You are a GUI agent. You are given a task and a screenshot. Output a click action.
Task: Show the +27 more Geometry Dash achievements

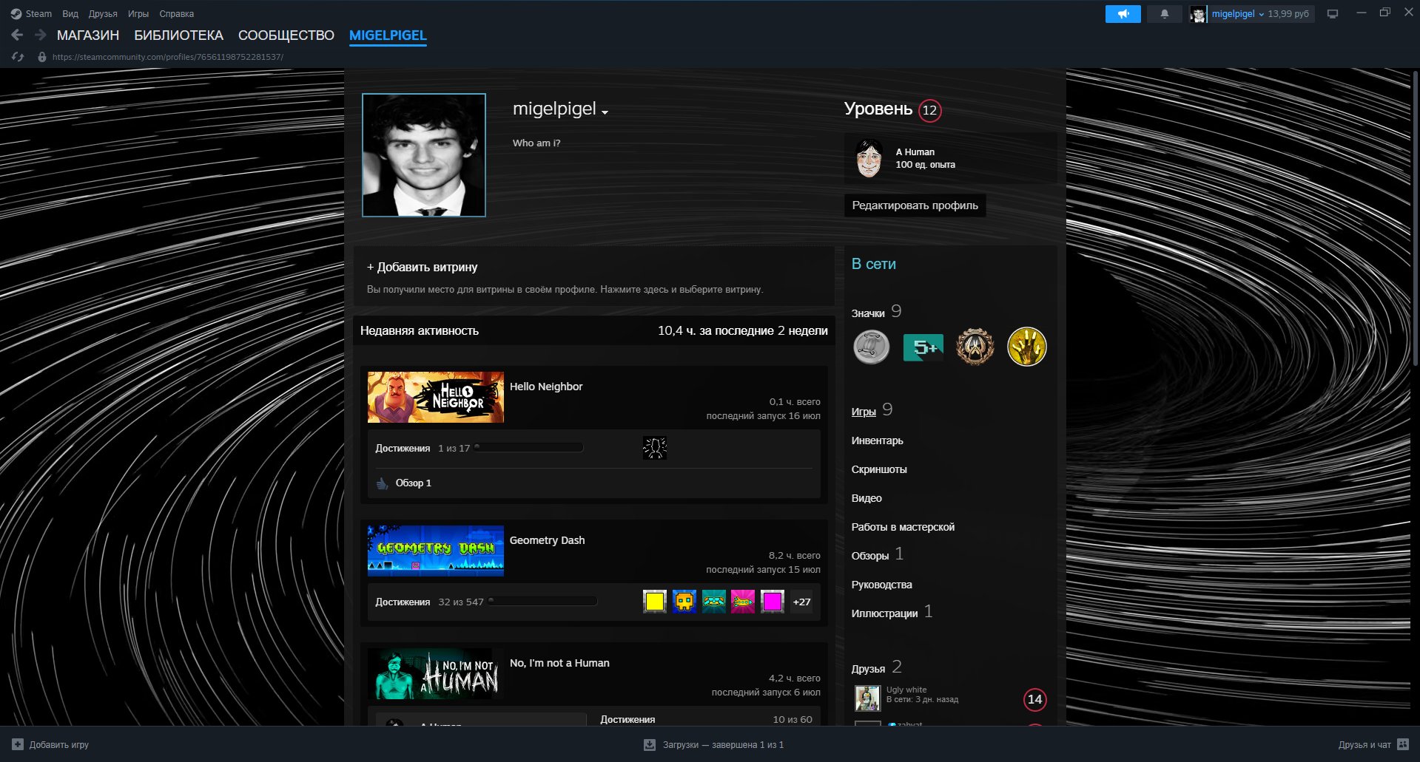pyautogui.click(x=801, y=602)
